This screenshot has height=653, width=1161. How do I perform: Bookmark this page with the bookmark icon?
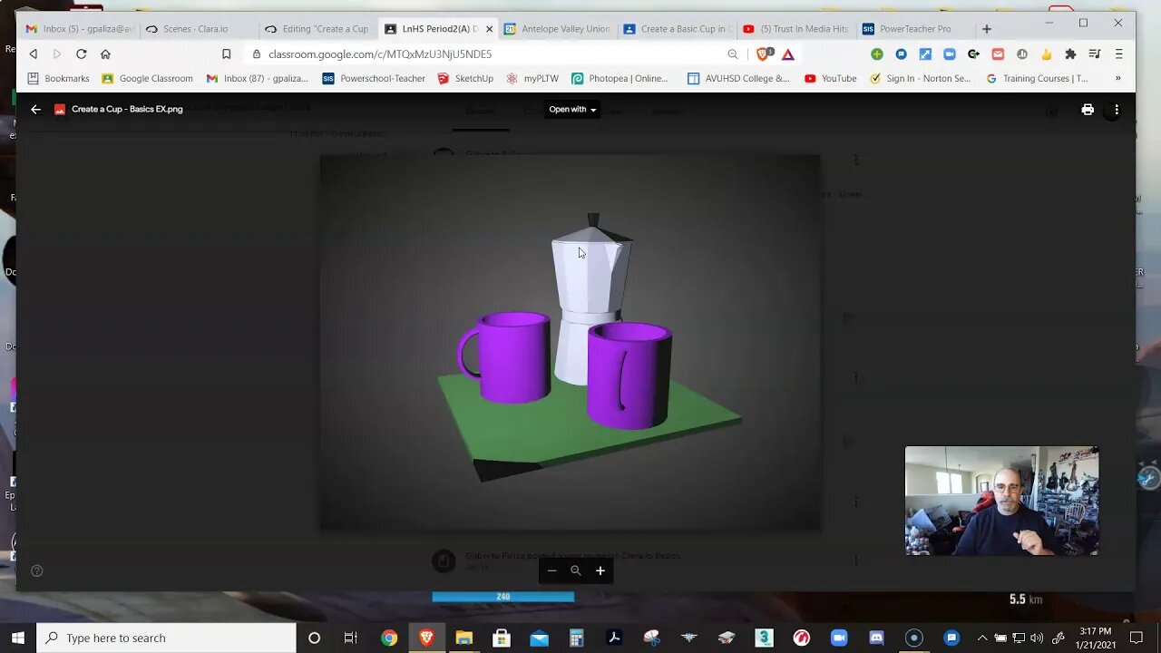pyautogui.click(x=227, y=54)
